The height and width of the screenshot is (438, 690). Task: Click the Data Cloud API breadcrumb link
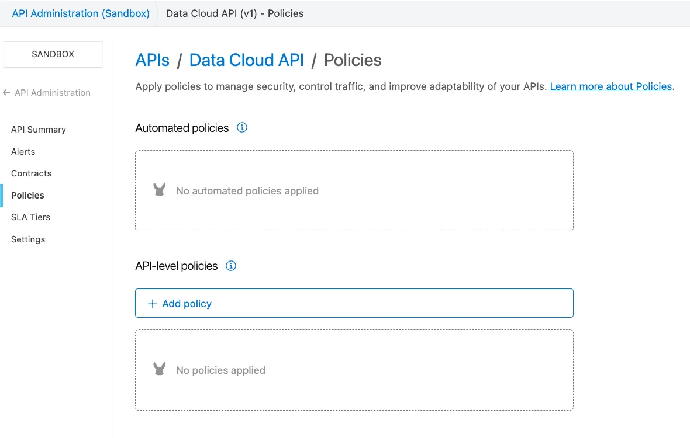tap(246, 60)
